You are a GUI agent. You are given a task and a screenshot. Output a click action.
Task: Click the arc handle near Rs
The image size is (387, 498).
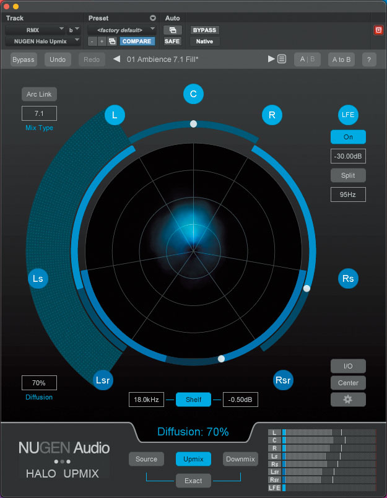tap(307, 288)
